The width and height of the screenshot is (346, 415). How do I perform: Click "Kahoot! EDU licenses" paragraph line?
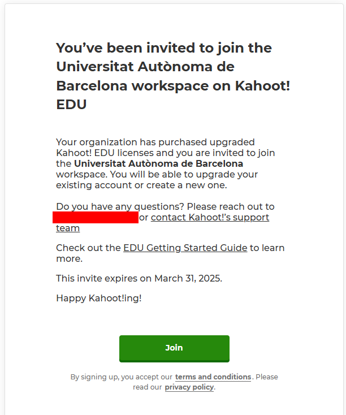pos(166,153)
